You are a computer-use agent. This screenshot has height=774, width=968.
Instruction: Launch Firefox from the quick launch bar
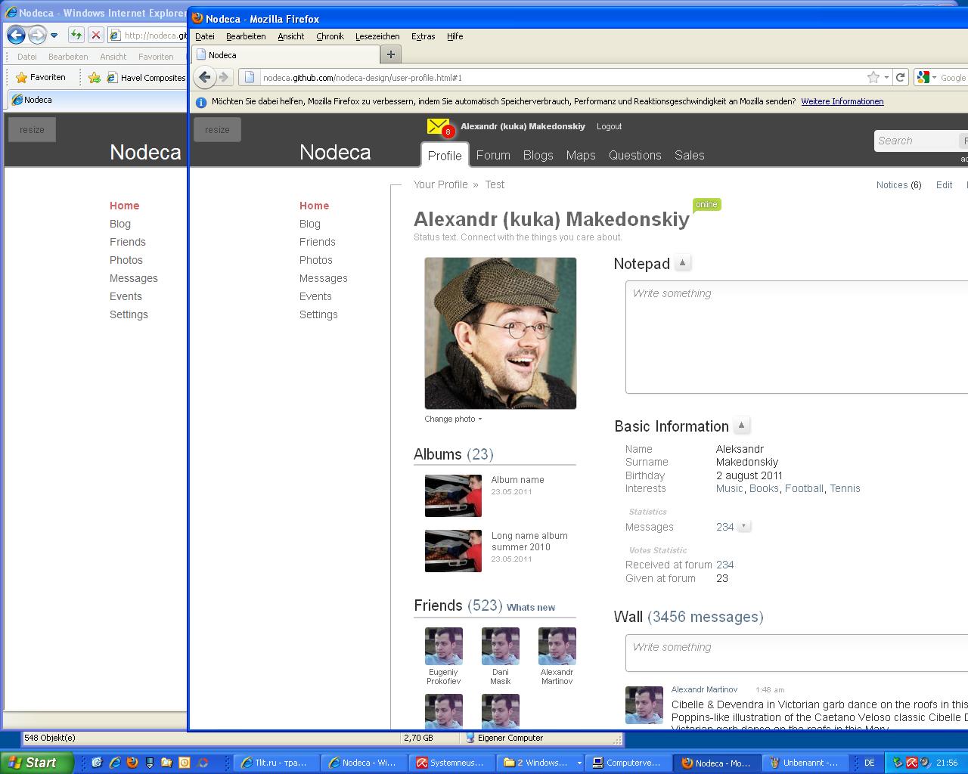pyautogui.click(x=132, y=763)
